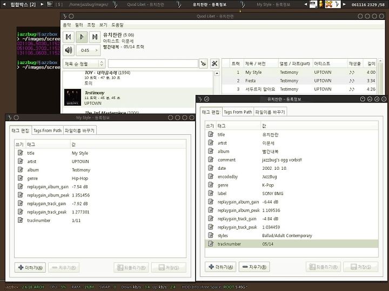Switch to My Style 등록정보 taskbar entry
The height and width of the screenshot is (291, 389).
273,4
